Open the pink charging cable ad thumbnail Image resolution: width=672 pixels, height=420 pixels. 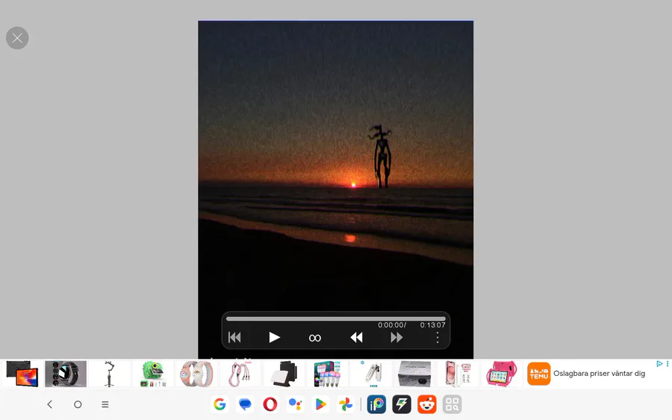point(240,374)
